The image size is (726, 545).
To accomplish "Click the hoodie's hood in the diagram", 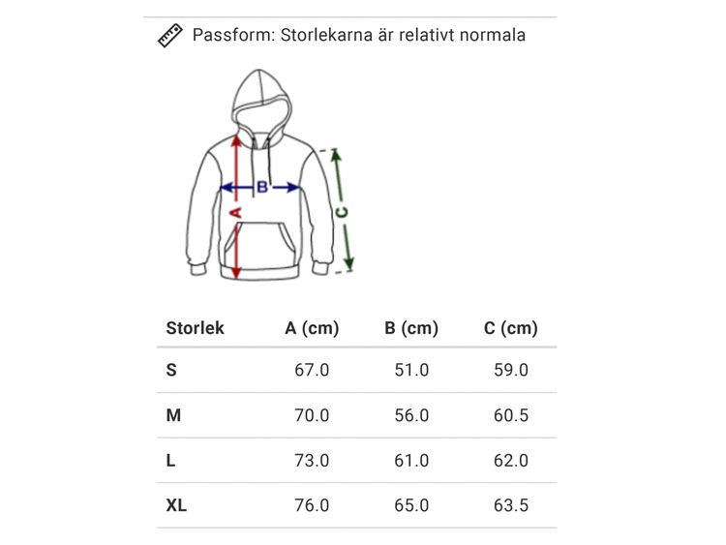I will tap(261, 97).
